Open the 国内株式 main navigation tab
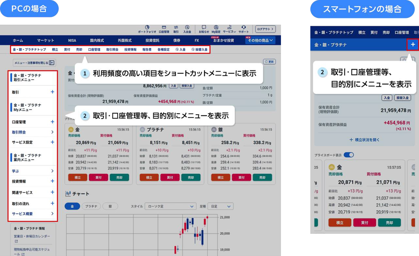The width and height of the screenshot is (419, 256). click(97, 40)
